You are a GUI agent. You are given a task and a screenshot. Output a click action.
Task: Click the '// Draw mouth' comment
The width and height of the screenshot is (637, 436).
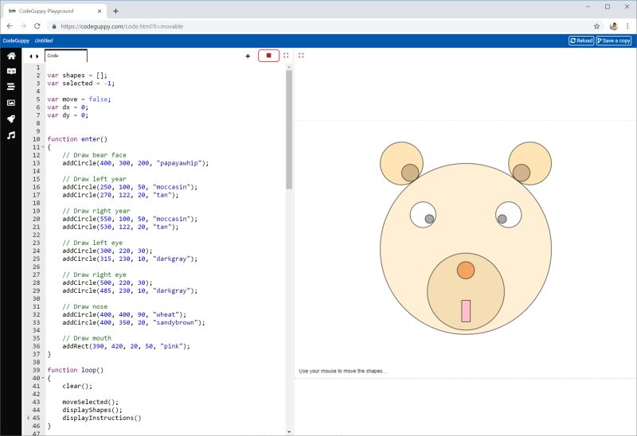click(87, 338)
